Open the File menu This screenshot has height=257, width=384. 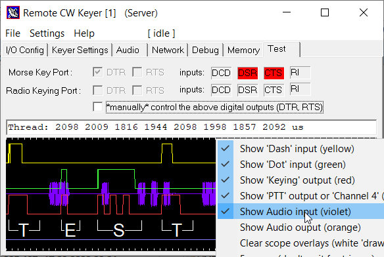point(12,33)
